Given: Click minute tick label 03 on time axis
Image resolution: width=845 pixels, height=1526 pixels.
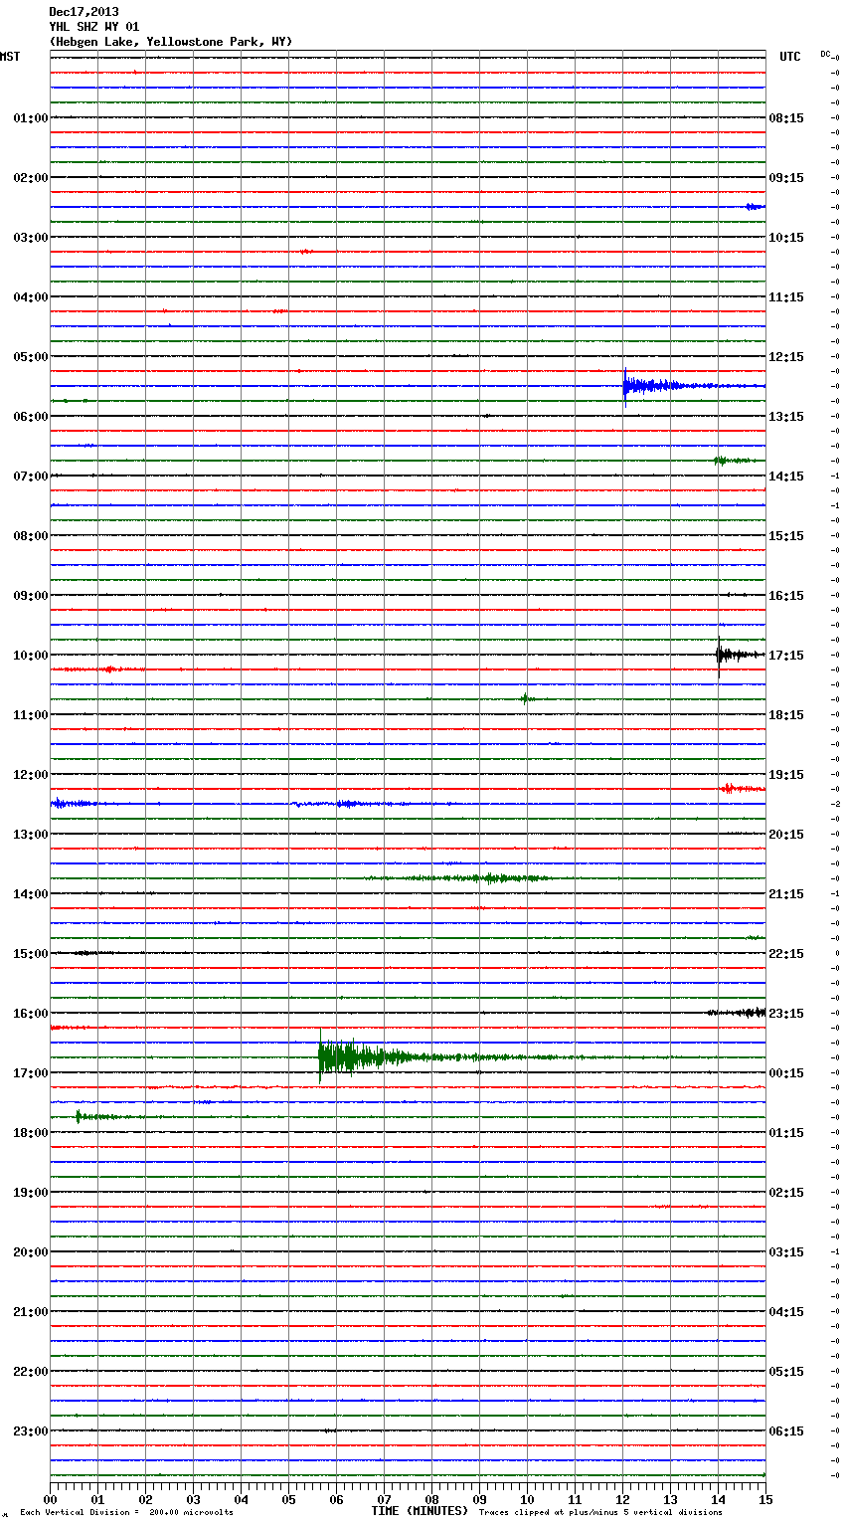Looking at the screenshot, I should tap(193, 1499).
